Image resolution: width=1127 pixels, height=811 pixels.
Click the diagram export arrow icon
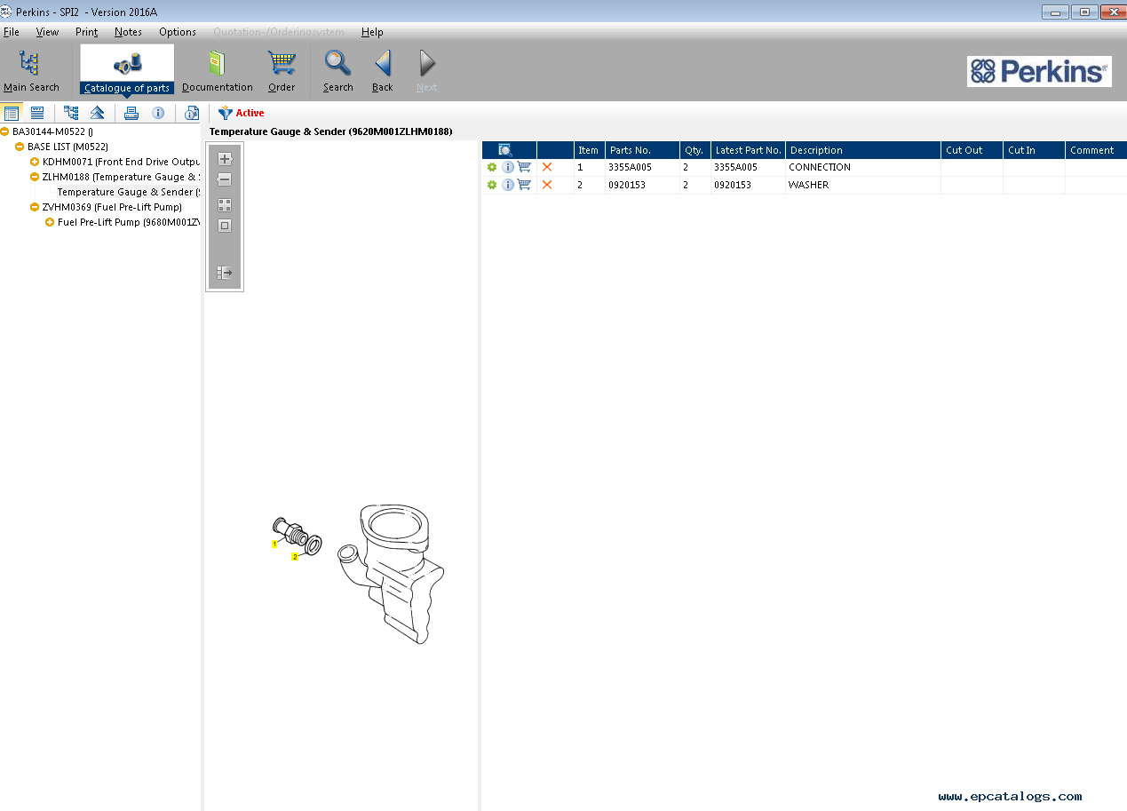tap(225, 273)
